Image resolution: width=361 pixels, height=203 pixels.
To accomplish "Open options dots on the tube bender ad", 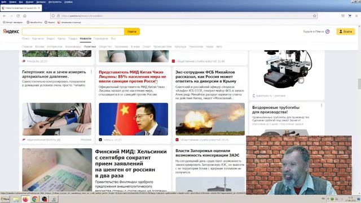I will click(322, 105).
